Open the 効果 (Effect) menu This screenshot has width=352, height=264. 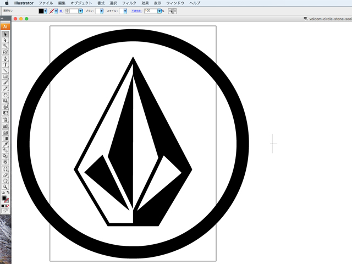[x=145, y=3]
